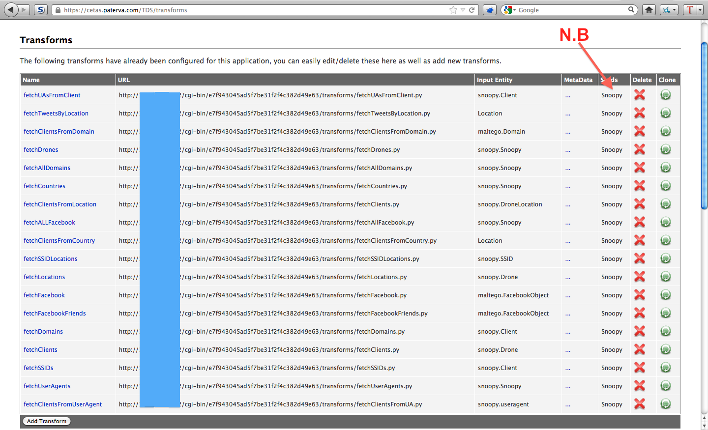Clone the fetchFacebookFriends transform
The height and width of the screenshot is (430, 708).
coord(666,313)
